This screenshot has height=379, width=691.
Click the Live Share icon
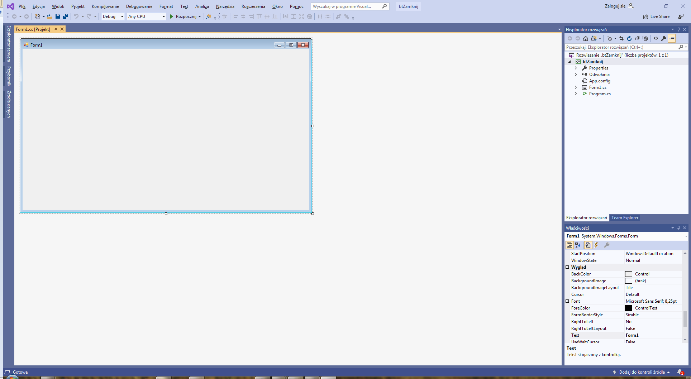pos(646,16)
